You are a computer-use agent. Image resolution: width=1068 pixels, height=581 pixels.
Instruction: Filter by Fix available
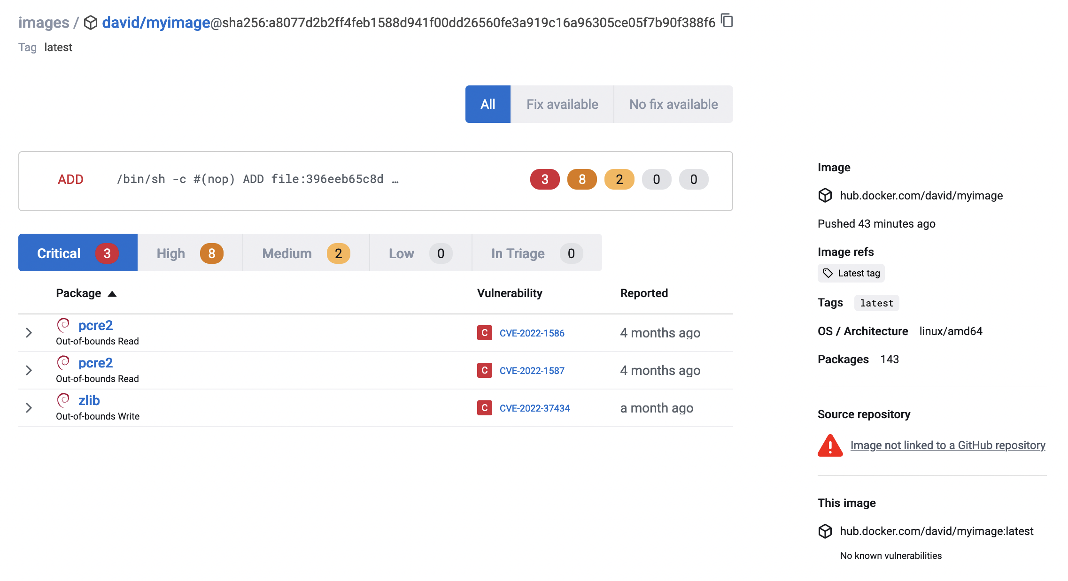[x=562, y=104]
